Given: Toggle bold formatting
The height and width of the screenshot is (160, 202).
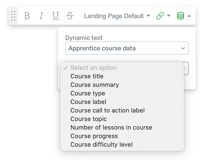Looking at the screenshot, I should pyautogui.click(x=27, y=16).
